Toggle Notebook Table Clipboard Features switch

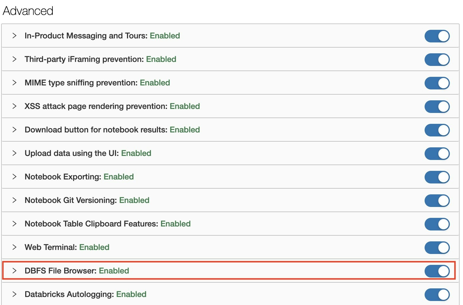coord(437,224)
